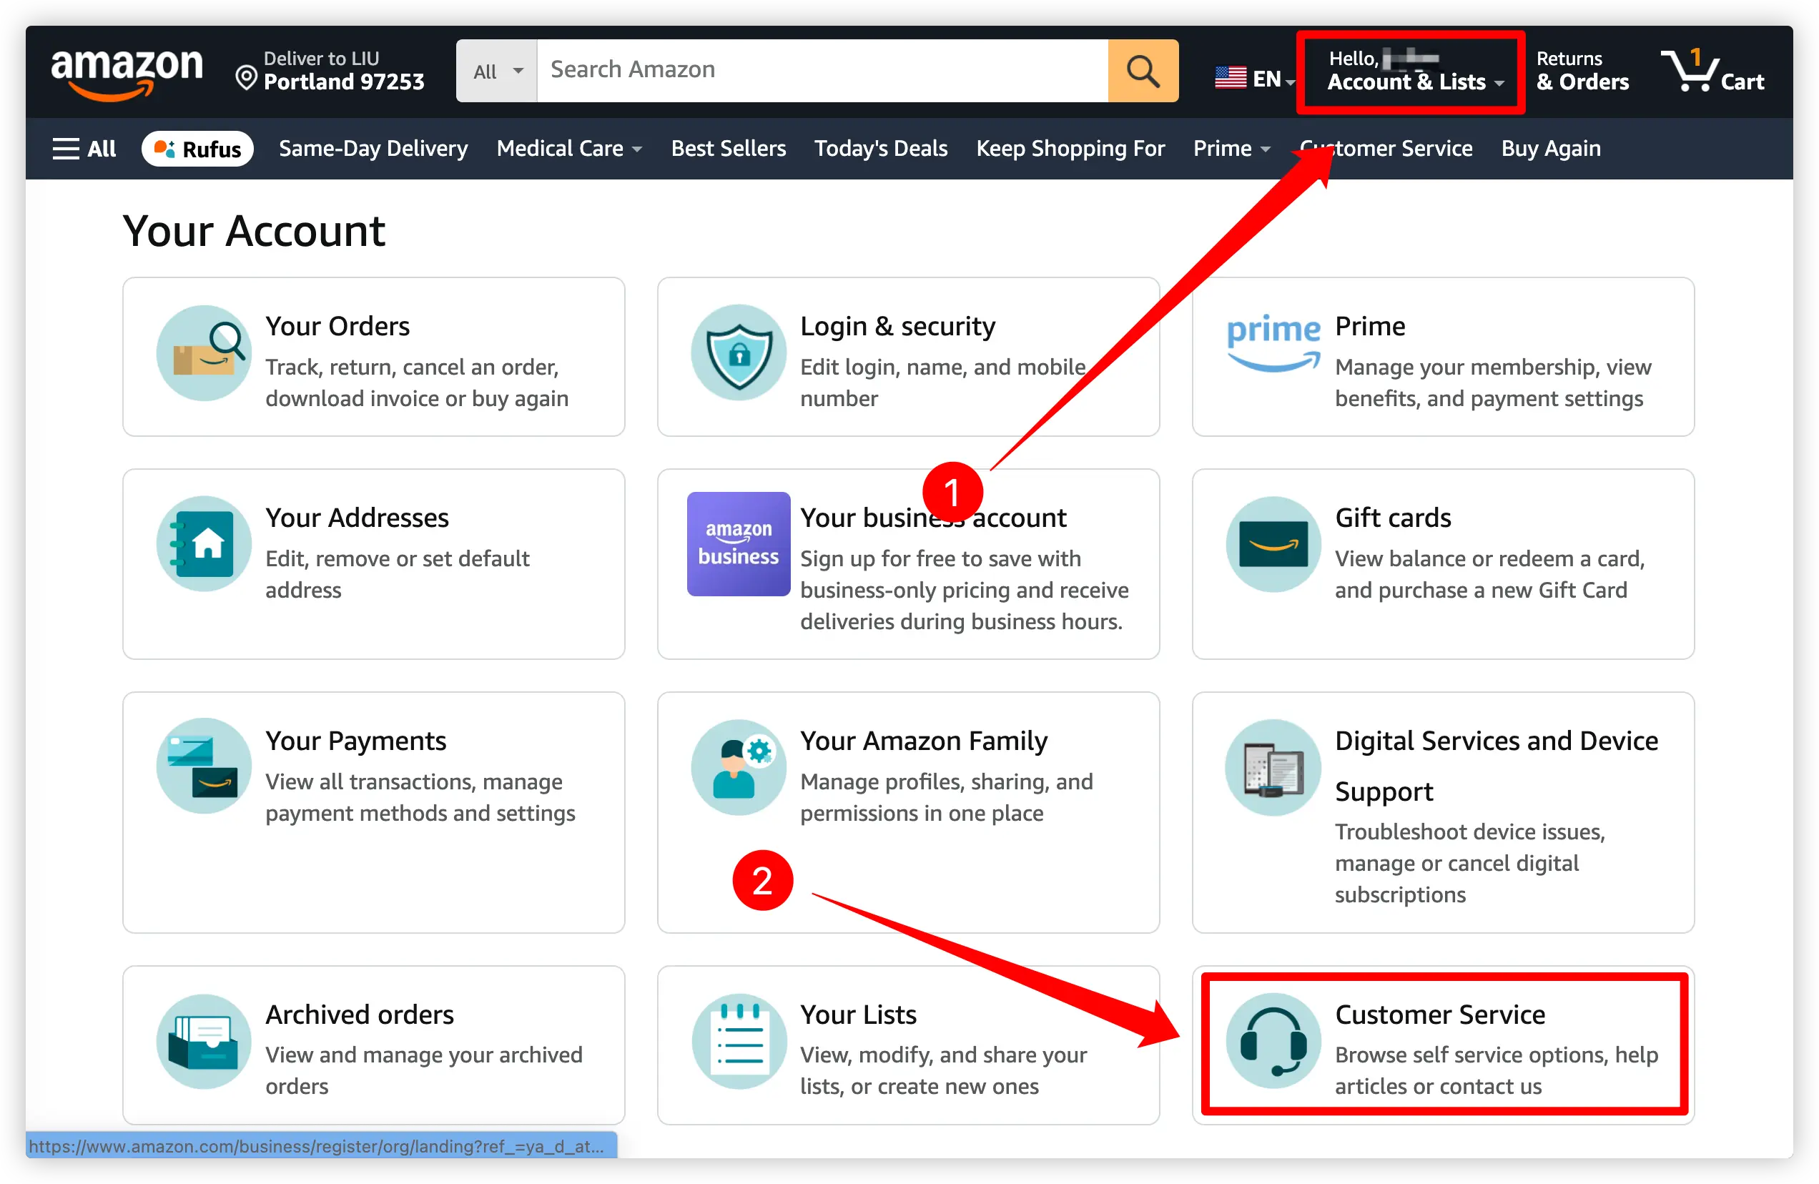Viewport: 1819px width, 1184px height.
Task: Open the Rufus assistant button
Action: point(197,148)
